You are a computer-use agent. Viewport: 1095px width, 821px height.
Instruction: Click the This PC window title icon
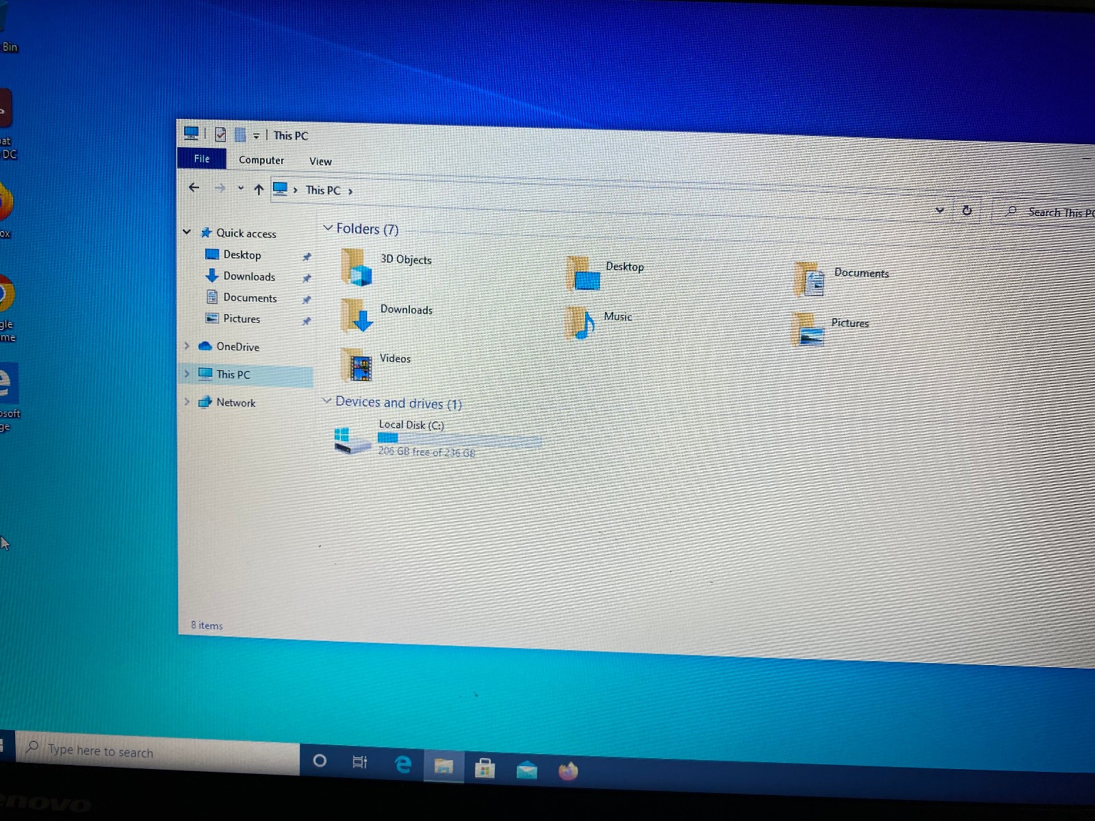(x=192, y=133)
